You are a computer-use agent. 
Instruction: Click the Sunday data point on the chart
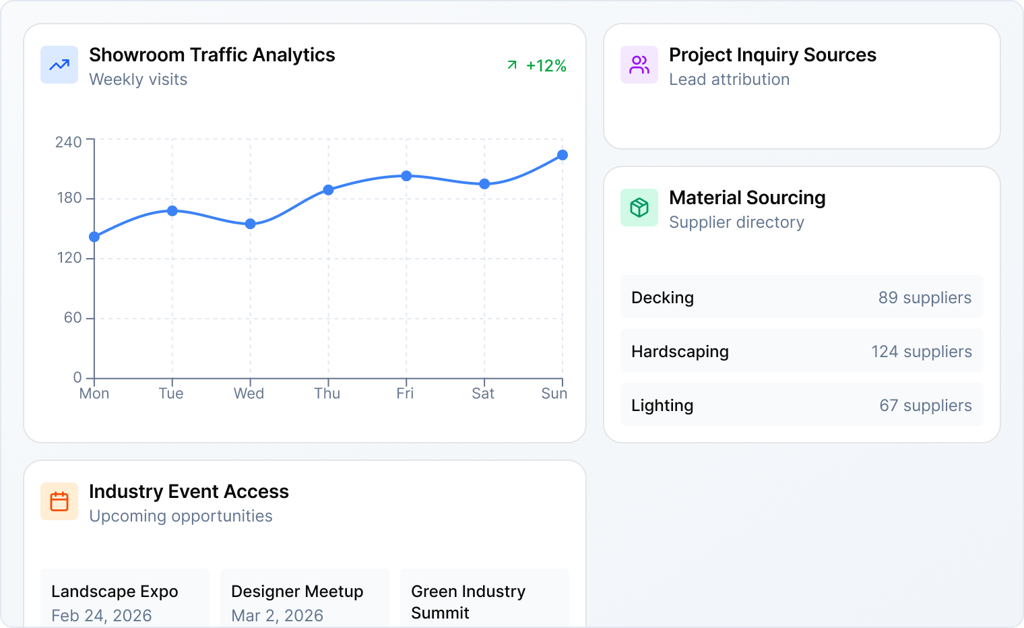click(x=563, y=155)
